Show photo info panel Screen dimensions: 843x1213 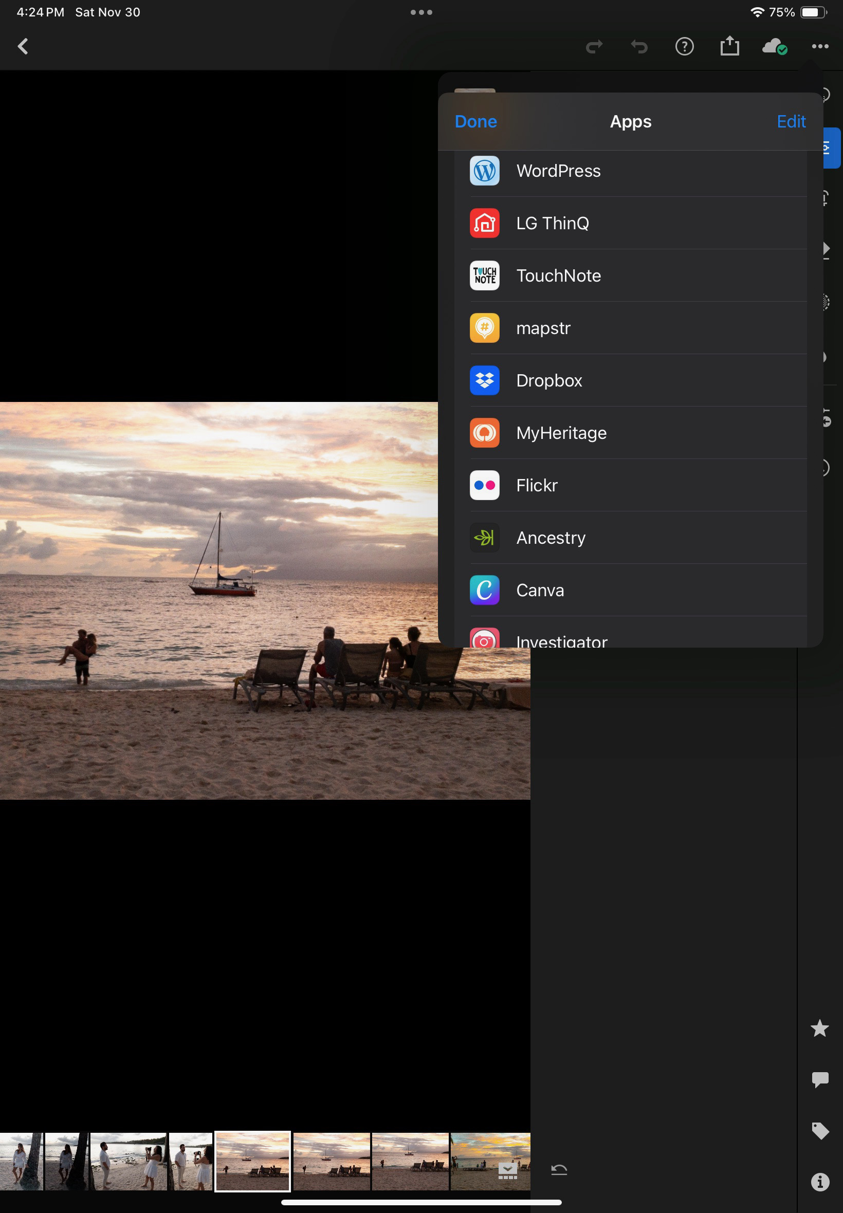(x=819, y=1181)
